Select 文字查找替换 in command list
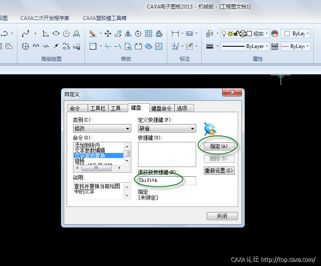This screenshot has height=266, width=321. tap(98, 156)
